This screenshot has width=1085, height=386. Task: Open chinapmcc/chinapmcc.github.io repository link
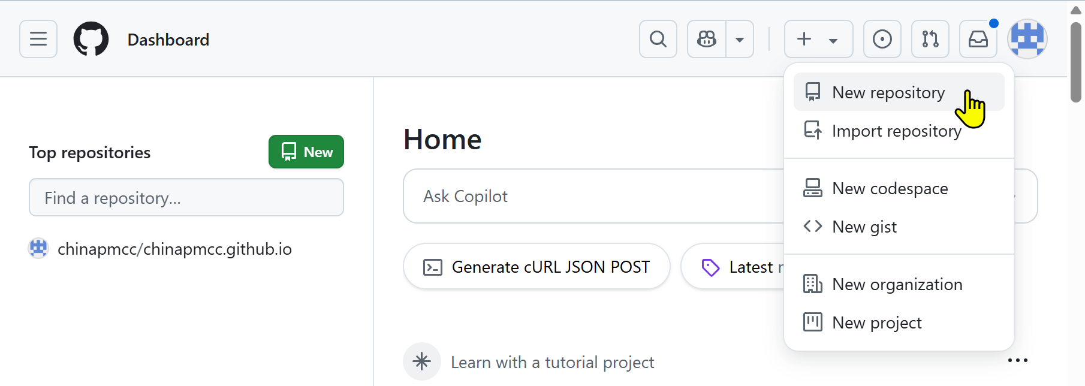point(174,249)
